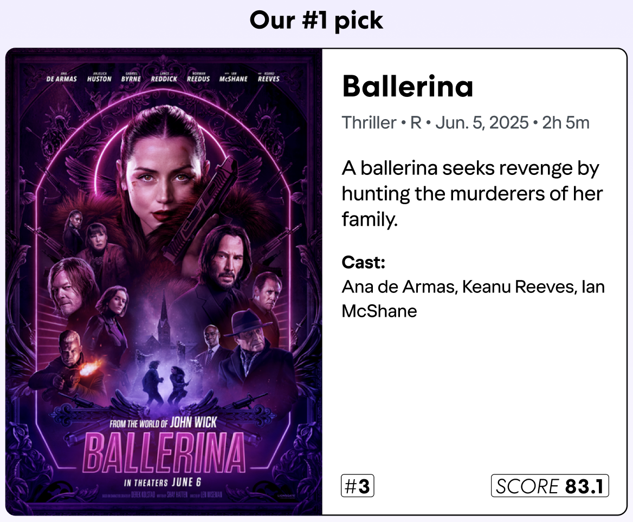633x522 pixels.
Task: Click "In Theaters June 6" poster text
Action: tap(163, 482)
